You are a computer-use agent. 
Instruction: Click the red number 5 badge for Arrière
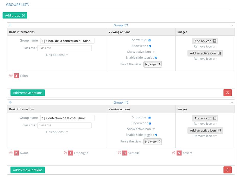[x=179, y=153]
